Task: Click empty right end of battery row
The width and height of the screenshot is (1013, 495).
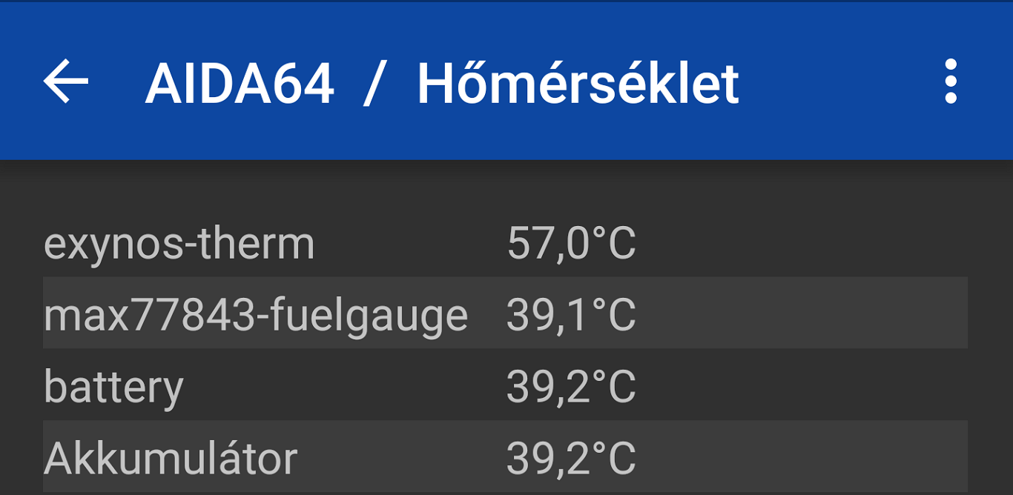Action: [802, 385]
